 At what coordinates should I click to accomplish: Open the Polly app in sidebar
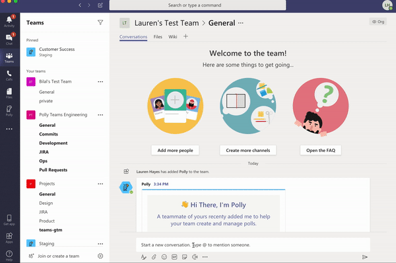[9, 111]
